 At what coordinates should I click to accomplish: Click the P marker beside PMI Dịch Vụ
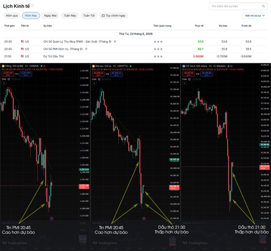point(86,49)
